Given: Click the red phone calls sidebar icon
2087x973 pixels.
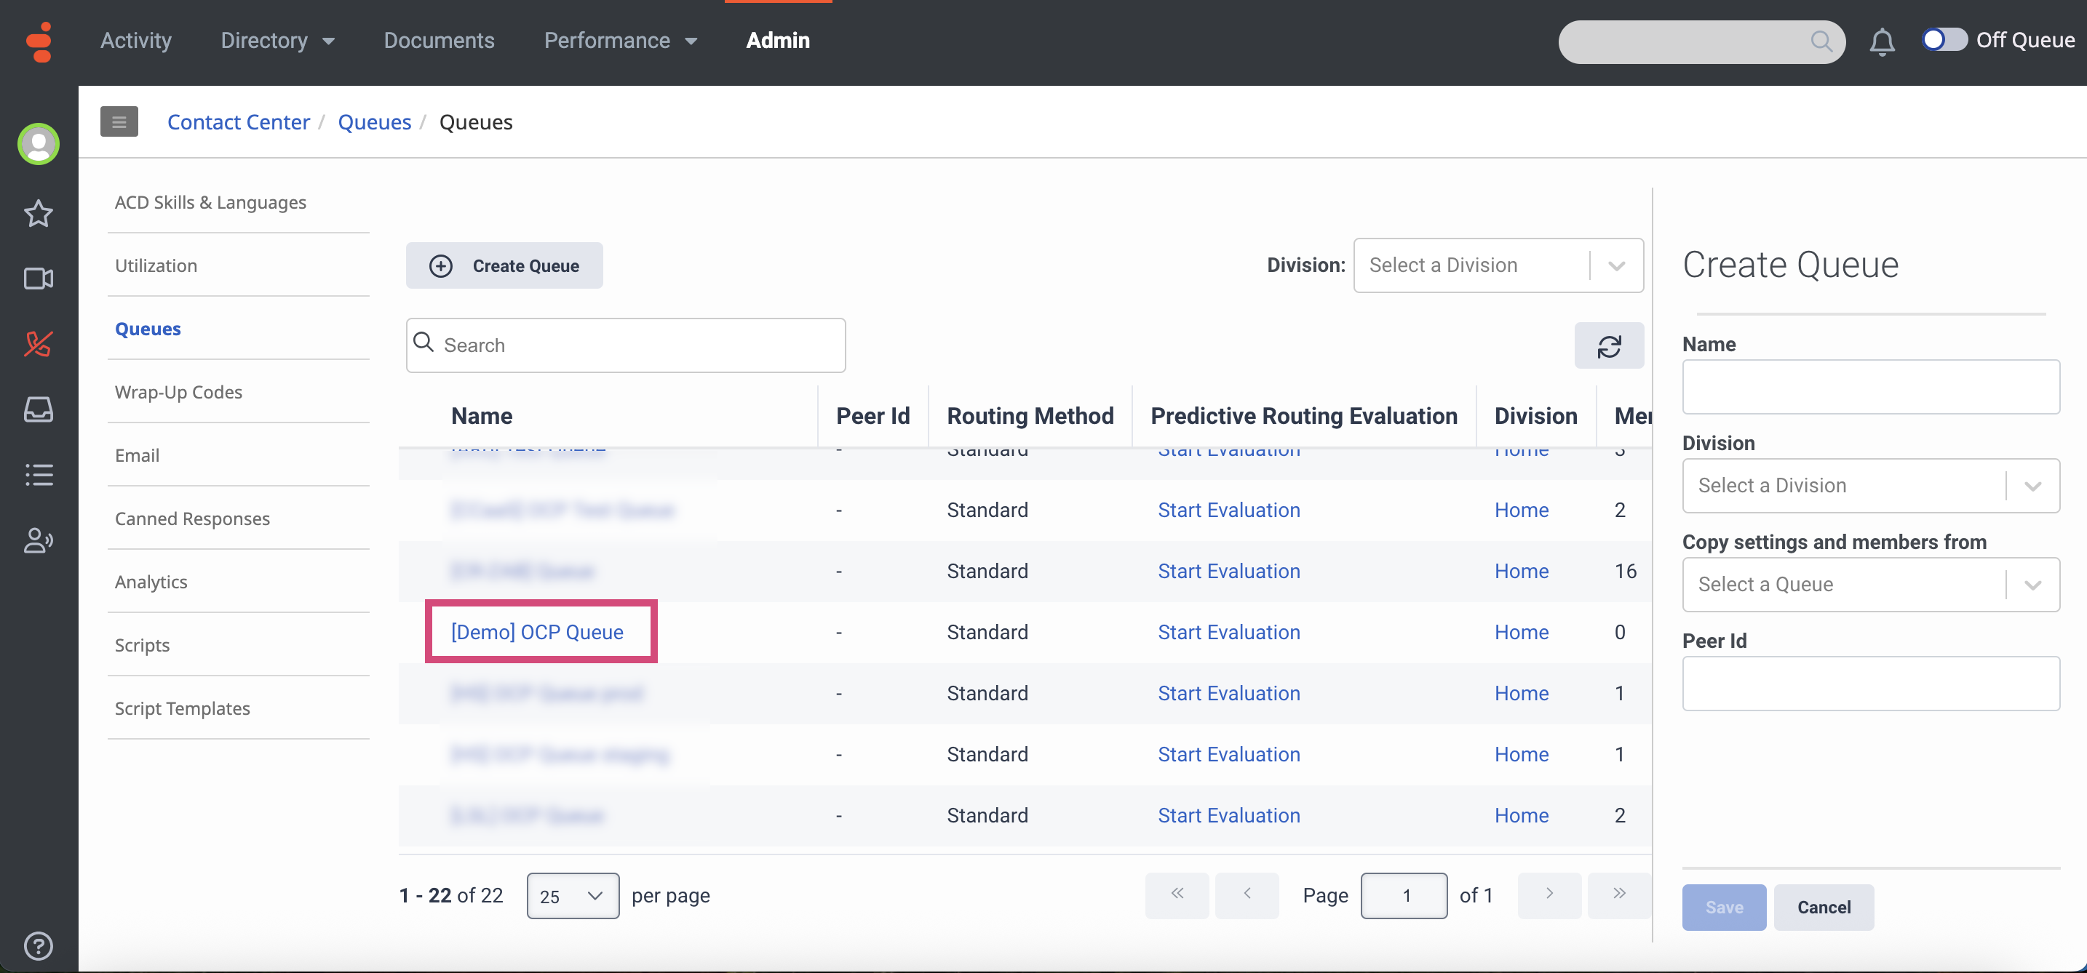Looking at the screenshot, I should tap(38, 344).
